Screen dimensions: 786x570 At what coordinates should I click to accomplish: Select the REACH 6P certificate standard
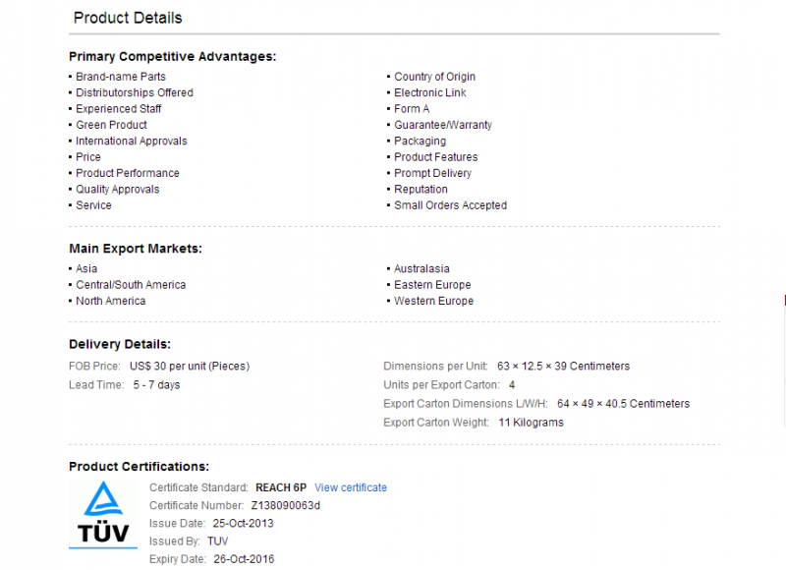pos(281,487)
